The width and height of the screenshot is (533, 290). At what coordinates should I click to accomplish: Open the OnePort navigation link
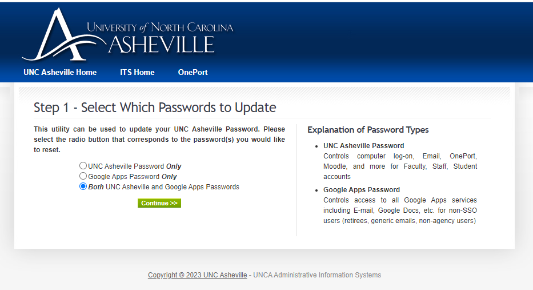click(193, 73)
